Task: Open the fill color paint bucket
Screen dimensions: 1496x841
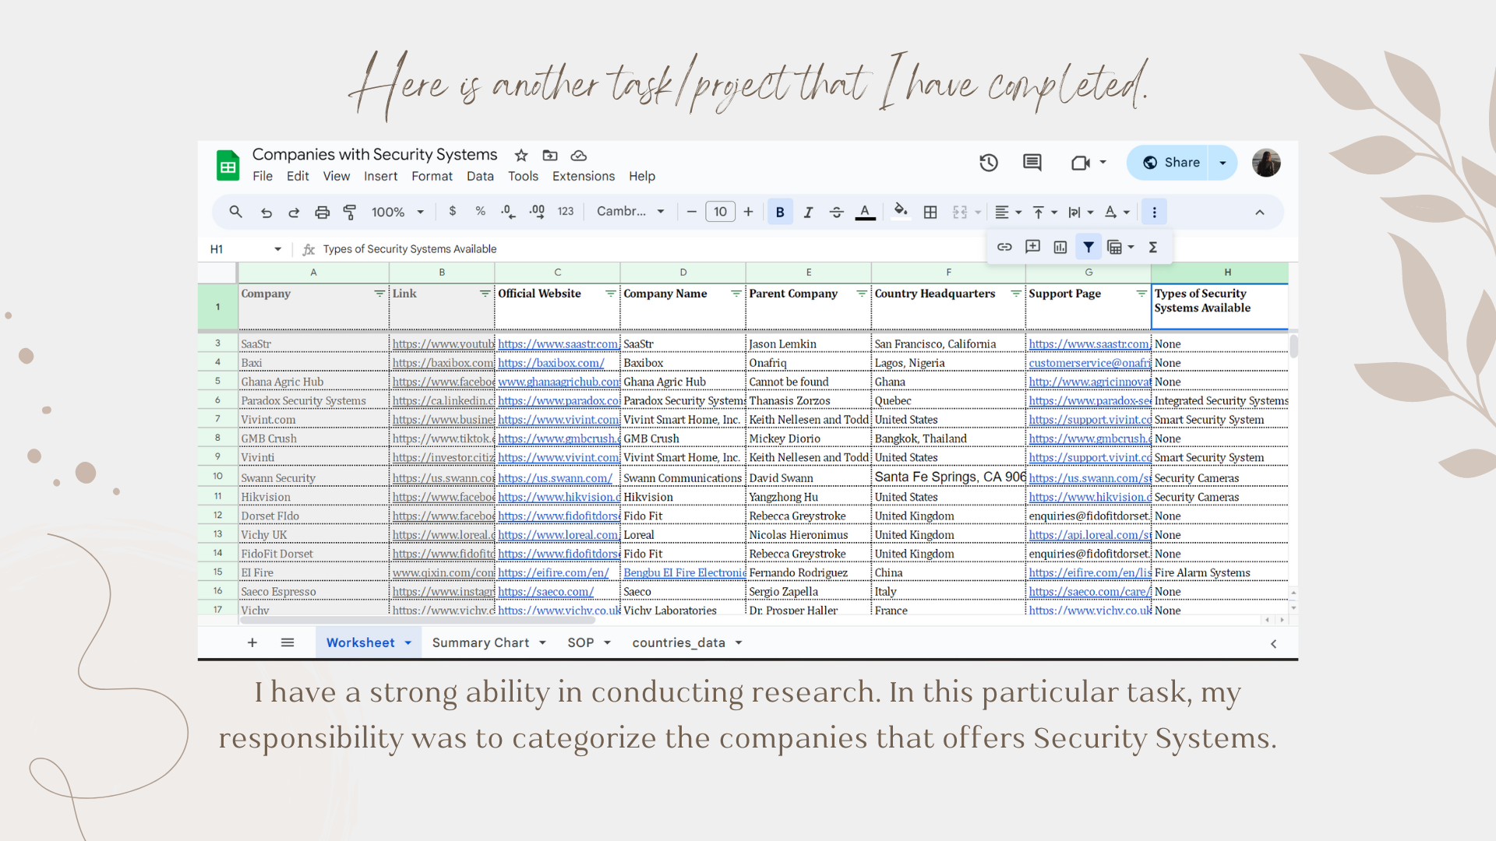Action: [x=901, y=212]
